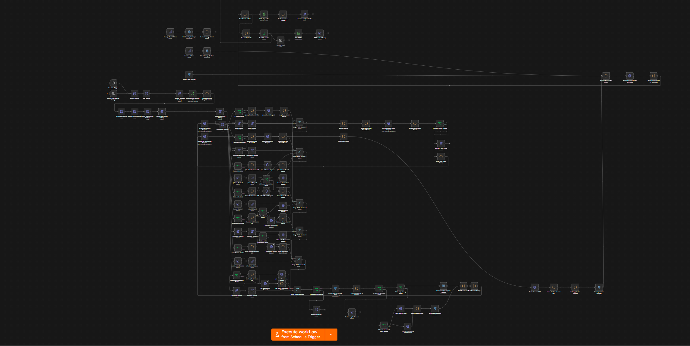The height and width of the screenshot is (346, 690).
Task: Open the Resume Prompt Settings node
Action: tap(135, 111)
